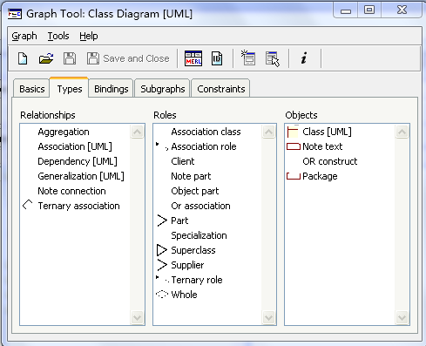Click the Whole dotted diamond icon
This screenshot has width=426, height=346.
[x=162, y=295]
